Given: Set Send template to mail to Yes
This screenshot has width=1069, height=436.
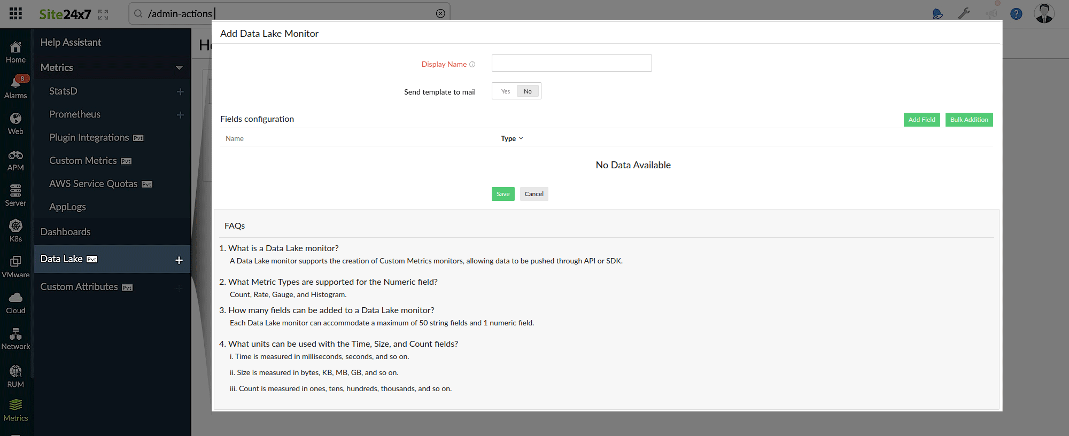Looking at the screenshot, I should pos(505,91).
